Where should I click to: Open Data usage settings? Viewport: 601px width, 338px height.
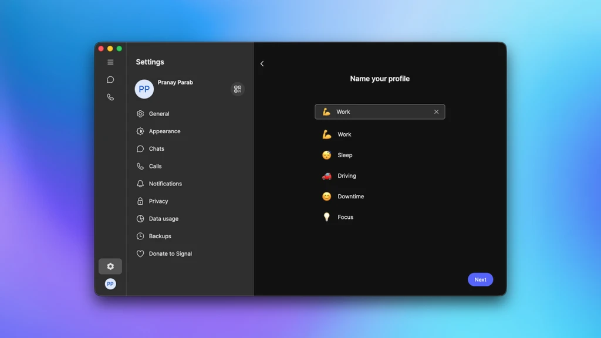[x=190, y=219]
